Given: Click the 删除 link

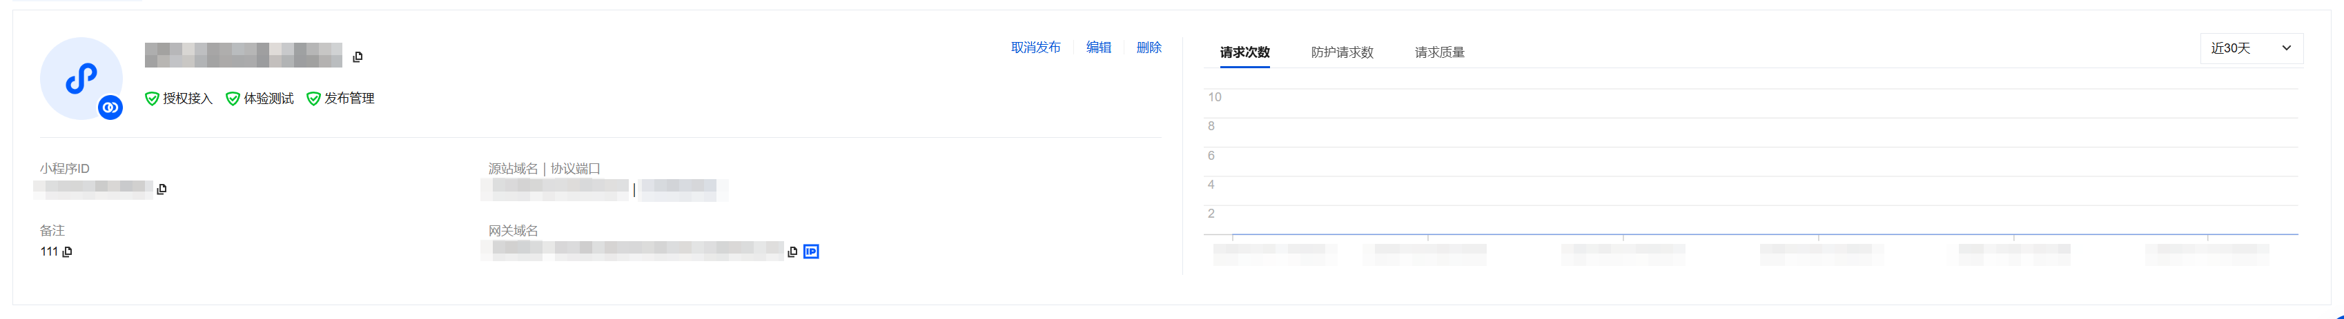Looking at the screenshot, I should click(x=1149, y=48).
